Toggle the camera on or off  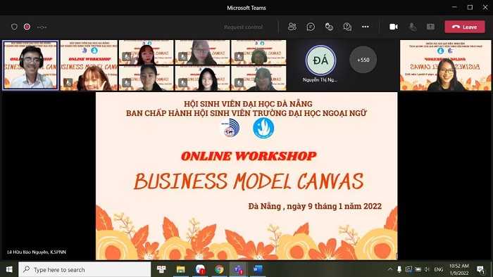tap(394, 27)
